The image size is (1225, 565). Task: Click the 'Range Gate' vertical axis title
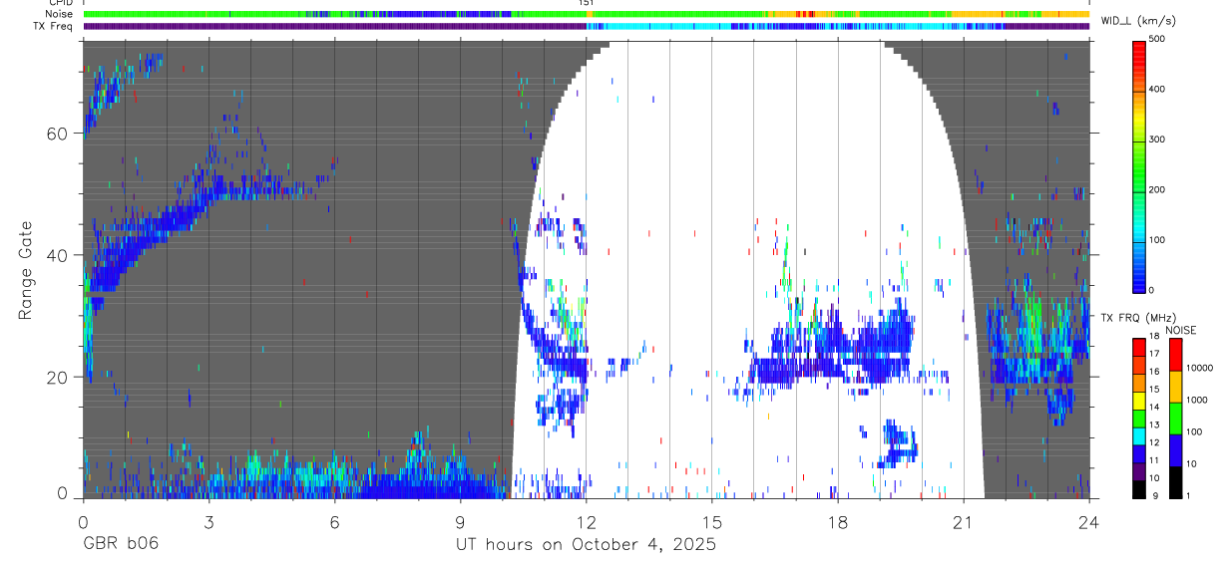coord(27,270)
